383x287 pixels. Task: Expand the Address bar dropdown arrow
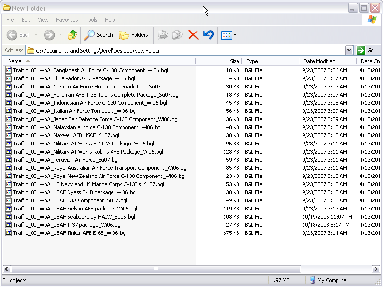click(x=349, y=50)
